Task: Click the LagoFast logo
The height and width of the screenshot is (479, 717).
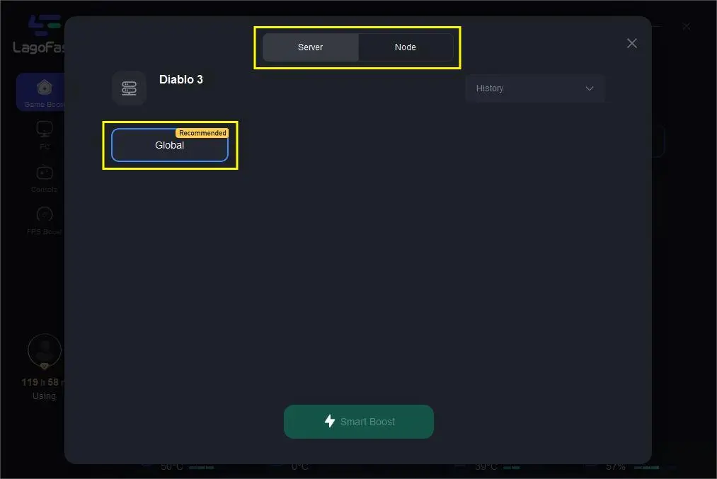Action: [39, 34]
